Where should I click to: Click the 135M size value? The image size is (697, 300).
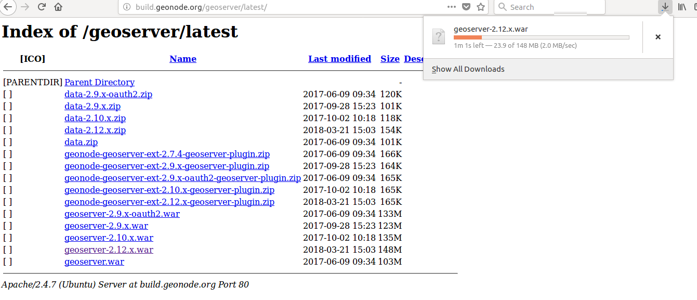click(x=390, y=238)
